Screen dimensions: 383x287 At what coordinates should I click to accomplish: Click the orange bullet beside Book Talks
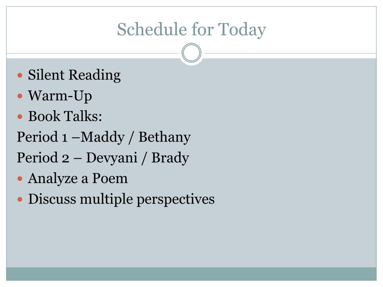[x=20, y=117]
